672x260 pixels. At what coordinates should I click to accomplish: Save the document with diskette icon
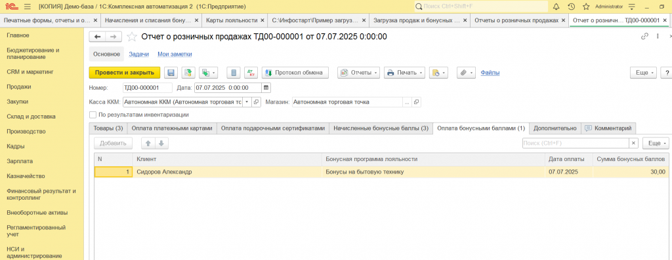tap(171, 73)
